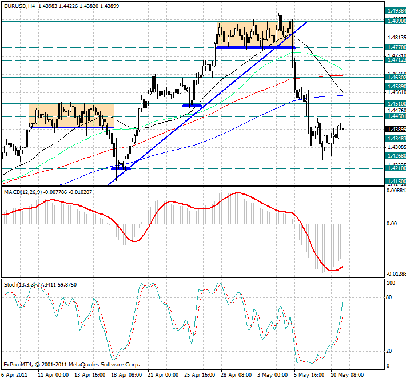This screenshot has height=379, width=406.
Task: Click the 5 May 16:00 time label
Action: 309,374
